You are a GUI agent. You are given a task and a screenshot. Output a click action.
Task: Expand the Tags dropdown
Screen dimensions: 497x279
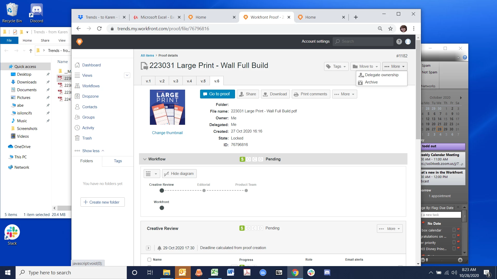pos(336,66)
